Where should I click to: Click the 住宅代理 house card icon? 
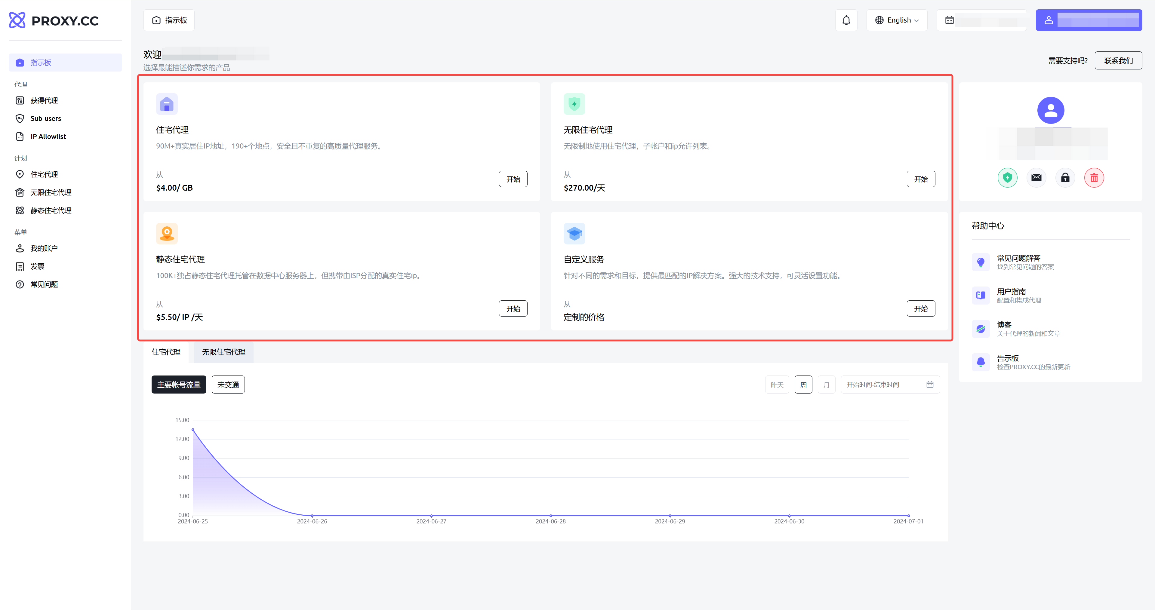click(x=167, y=104)
